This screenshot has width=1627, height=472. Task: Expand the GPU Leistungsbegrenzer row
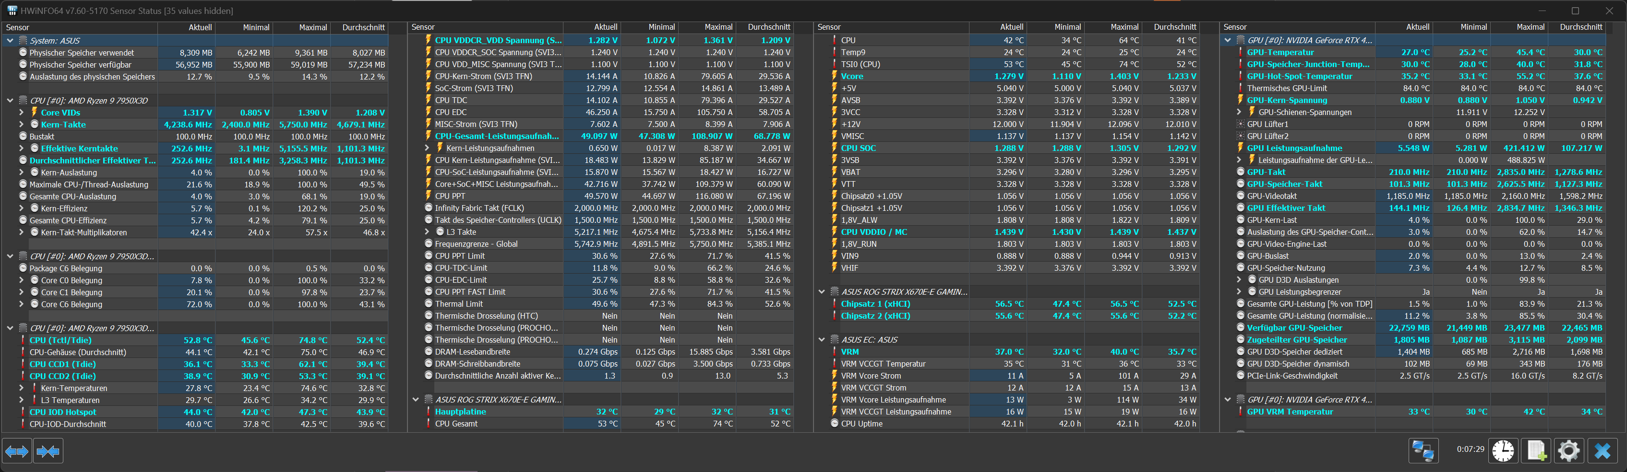1239,292
